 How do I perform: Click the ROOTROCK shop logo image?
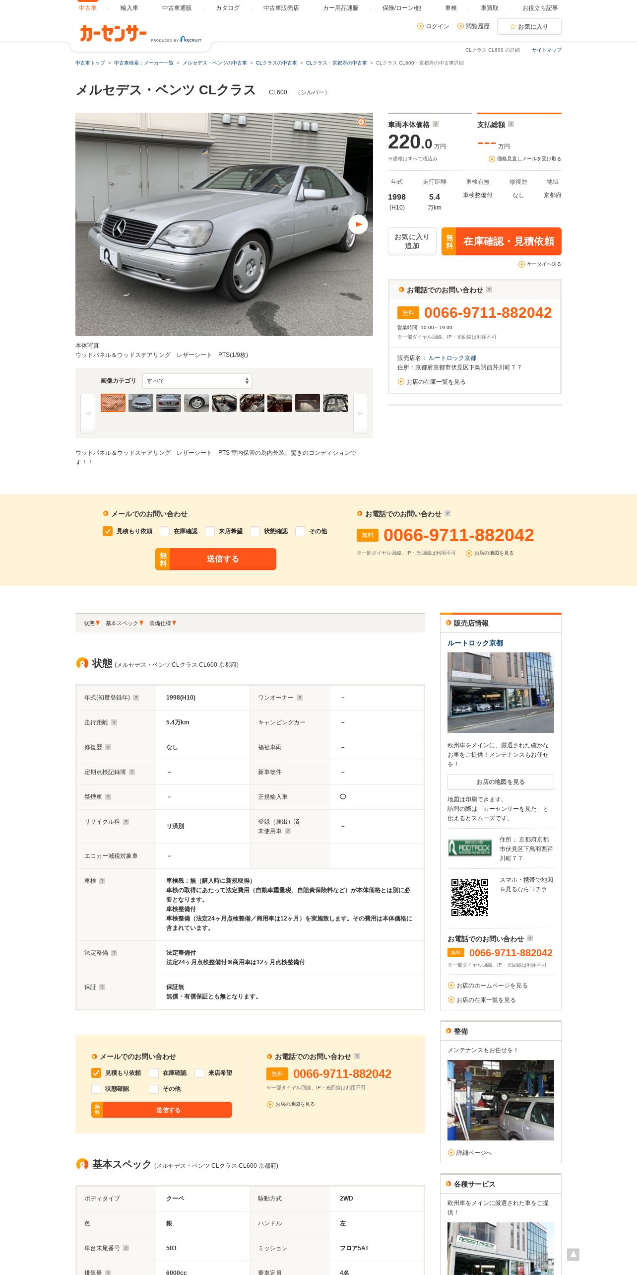470,848
